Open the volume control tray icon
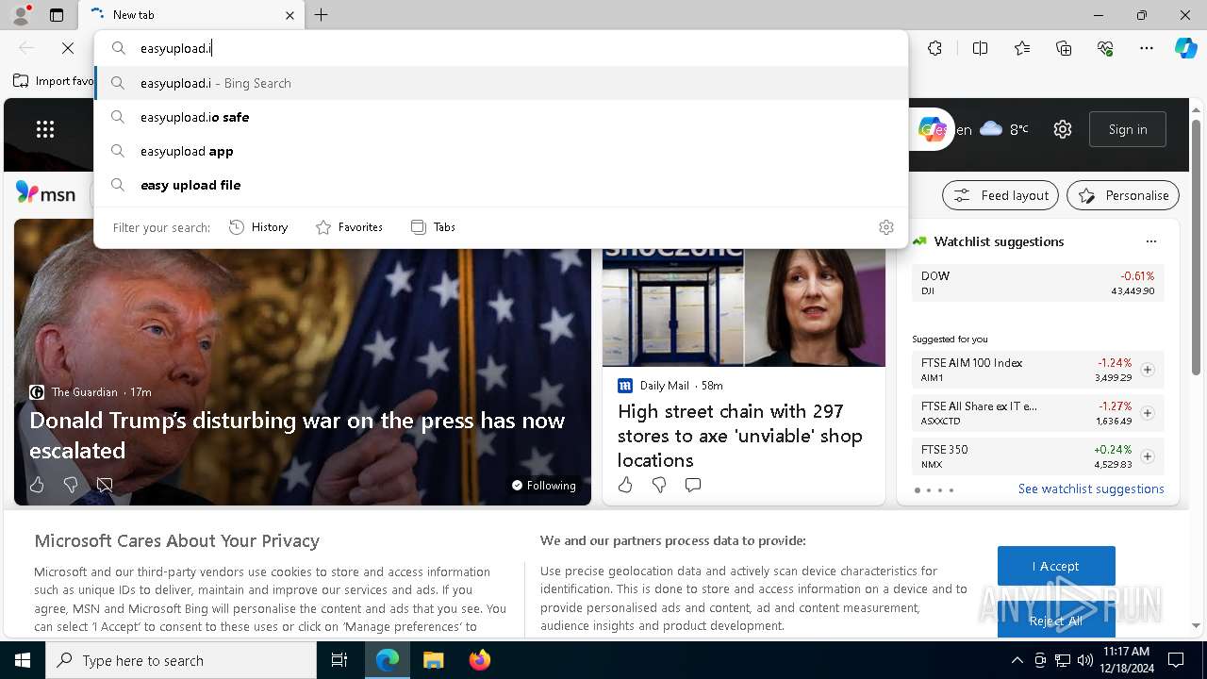The image size is (1207, 679). coord(1085,660)
